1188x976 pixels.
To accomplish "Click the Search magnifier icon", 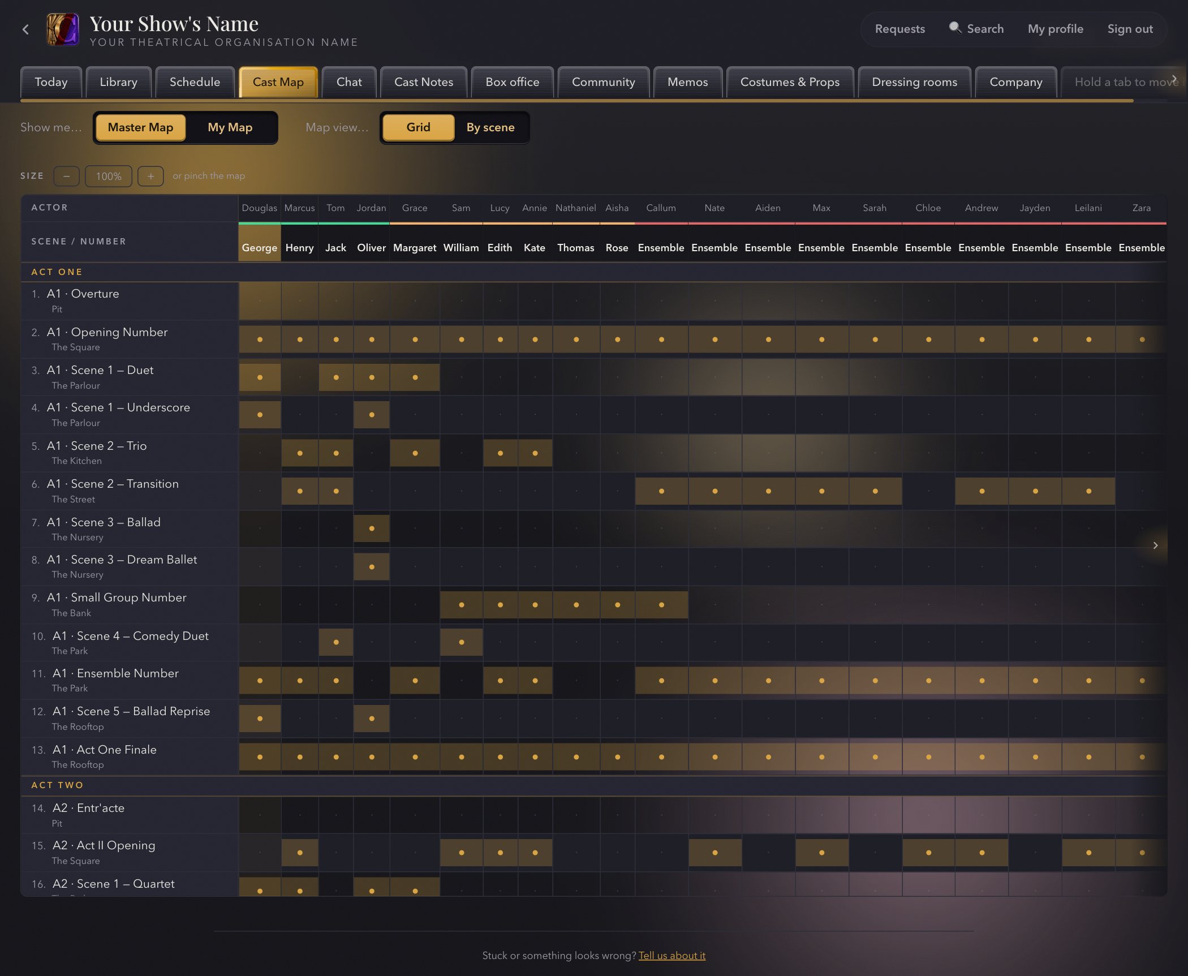I will coord(955,28).
